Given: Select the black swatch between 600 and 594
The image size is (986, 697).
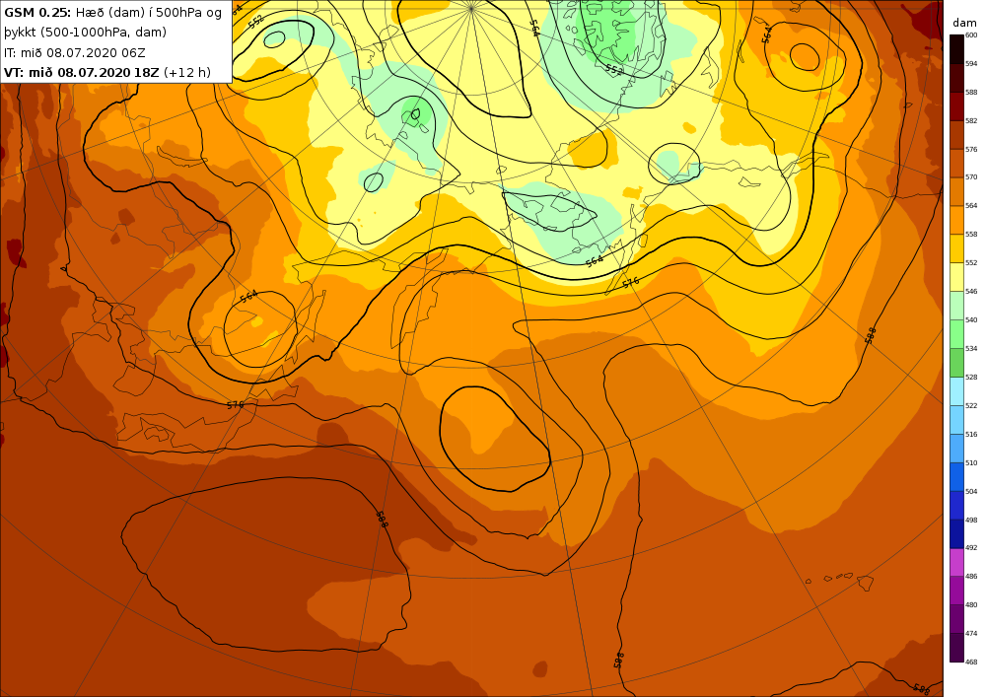Looking at the screenshot, I should click(x=956, y=49).
